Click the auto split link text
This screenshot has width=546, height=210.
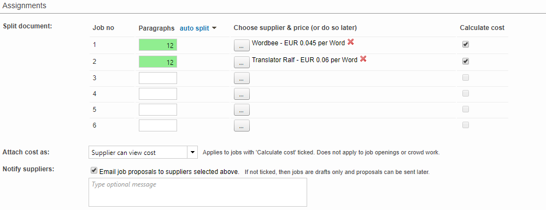[x=195, y=28]
